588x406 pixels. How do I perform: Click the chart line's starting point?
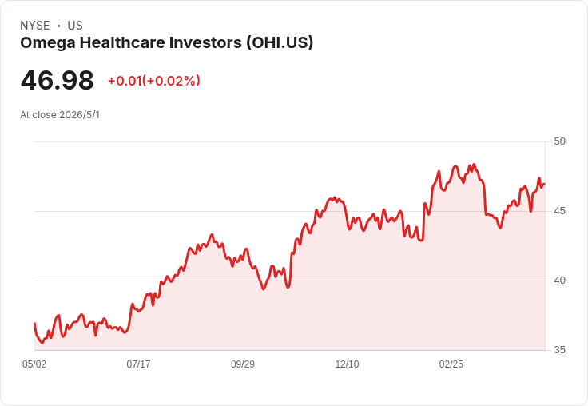[34, 323]
